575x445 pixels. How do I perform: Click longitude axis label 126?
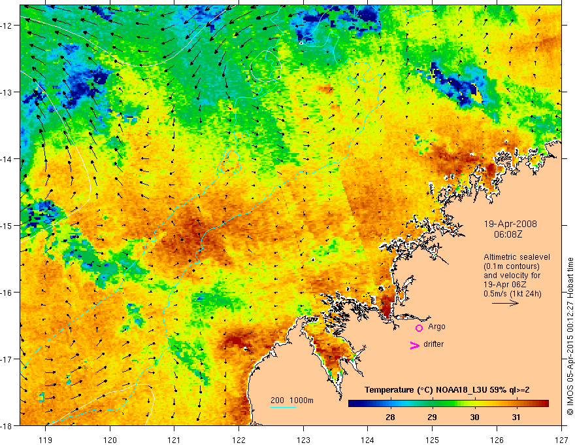coord(497,440)
